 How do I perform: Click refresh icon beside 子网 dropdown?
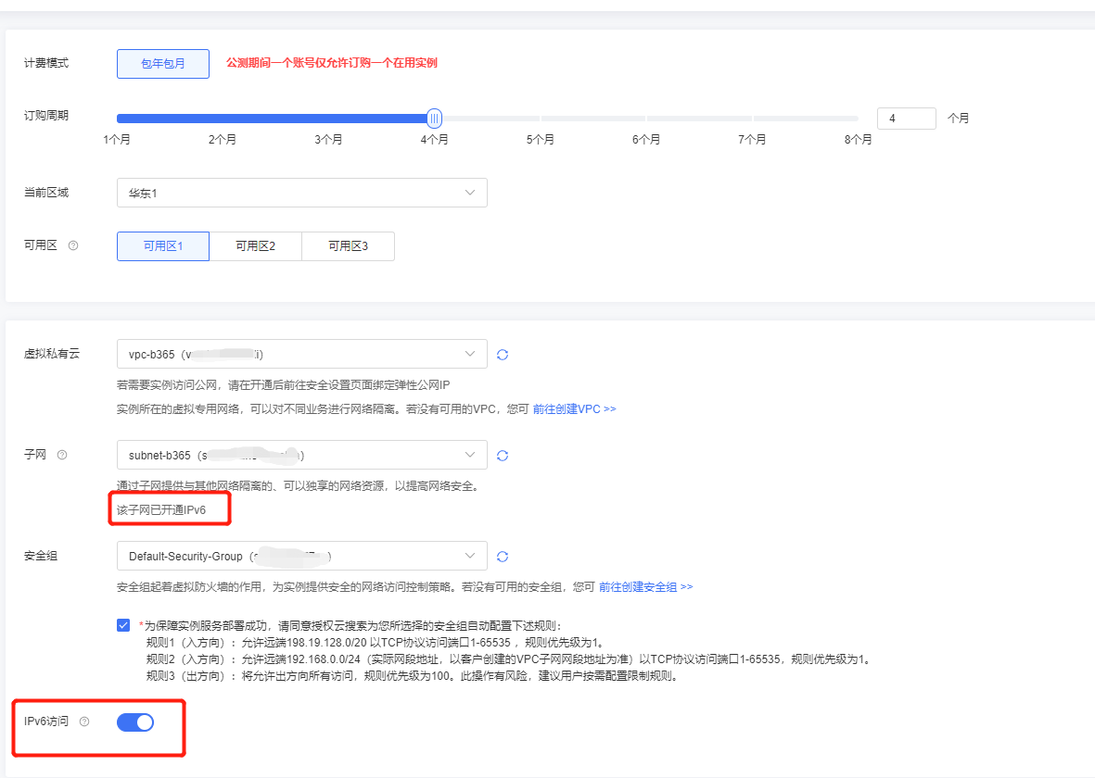pos(503,456)
